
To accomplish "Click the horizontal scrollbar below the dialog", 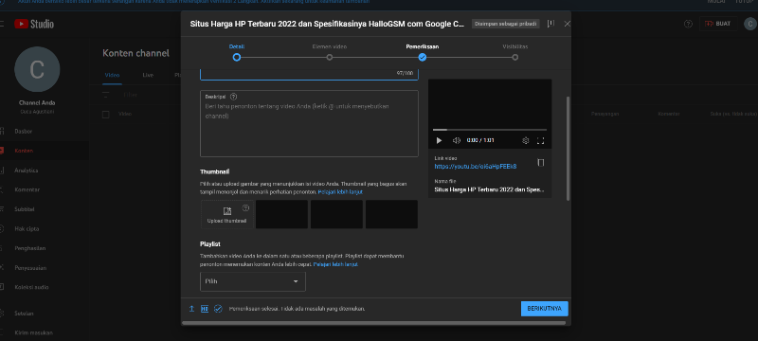I will [x=373, y=323].
